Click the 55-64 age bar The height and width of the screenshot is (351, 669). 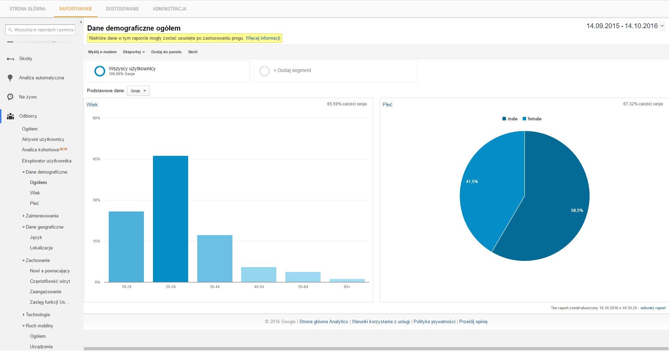pyautogui.click(x=303, y=277)
